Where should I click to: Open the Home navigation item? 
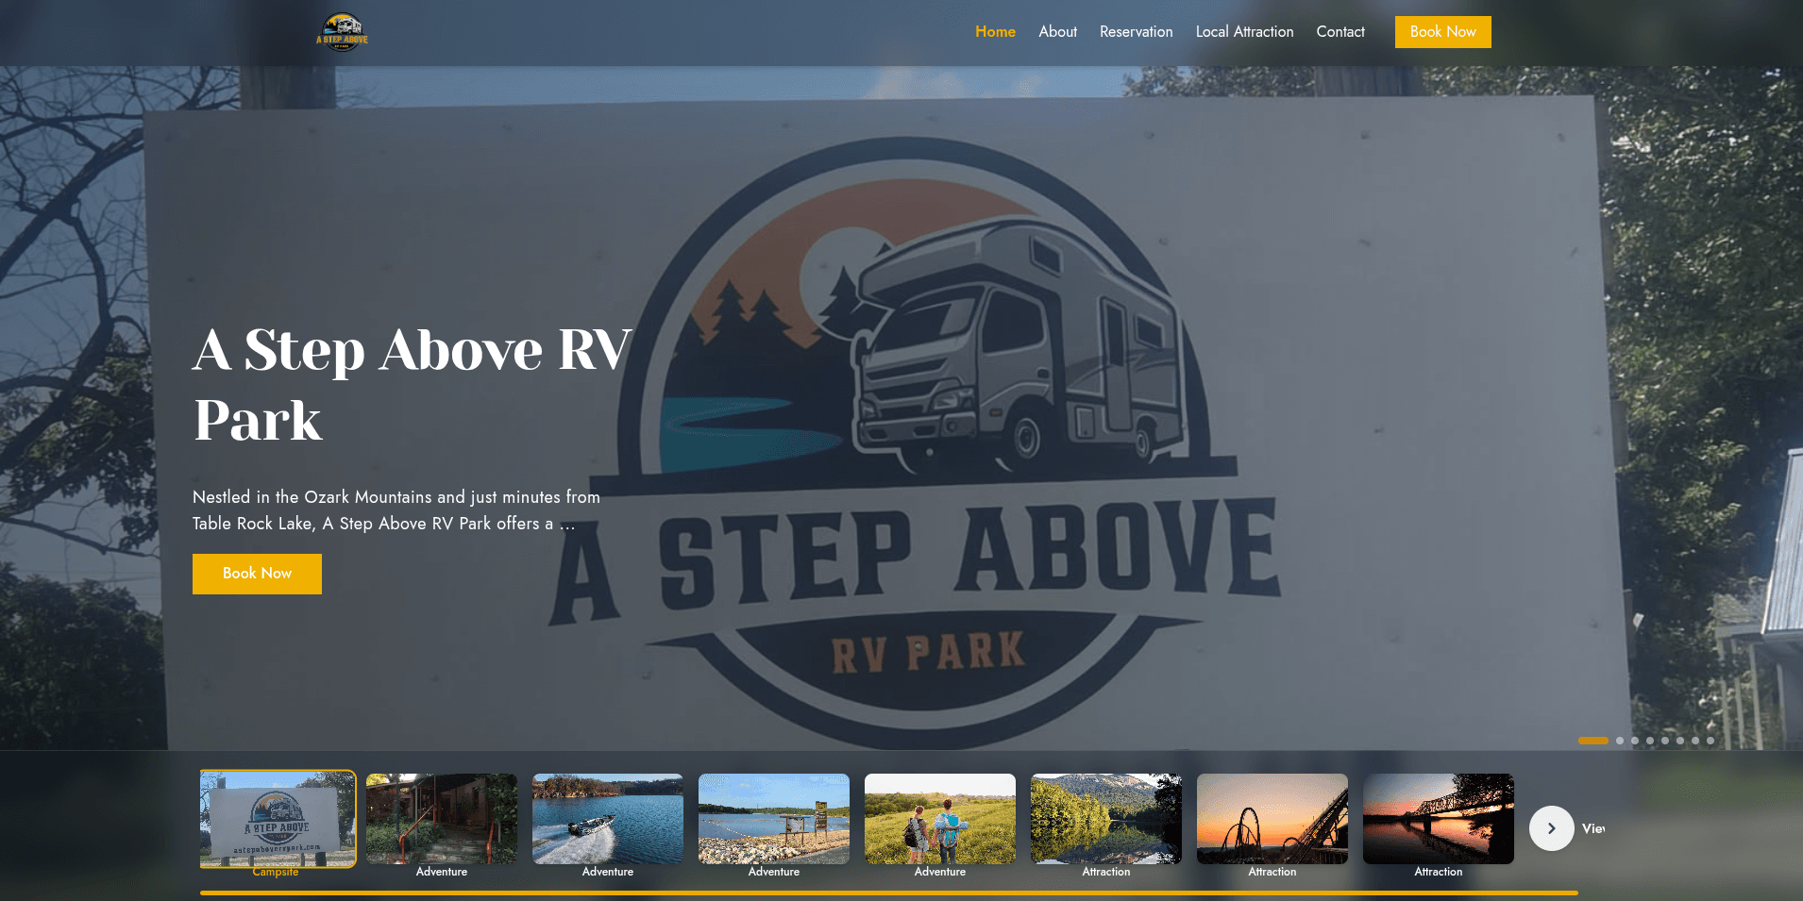[x=995, y=31]
